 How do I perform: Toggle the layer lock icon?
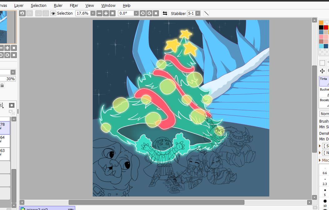click(2, 85)
